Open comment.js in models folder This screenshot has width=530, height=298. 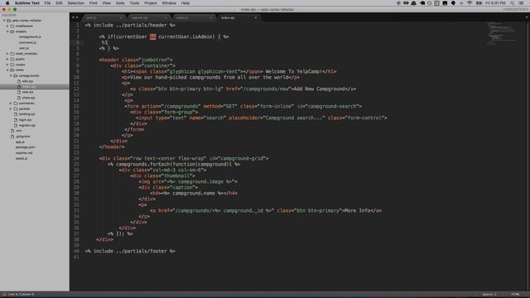[x=27, y=42]
